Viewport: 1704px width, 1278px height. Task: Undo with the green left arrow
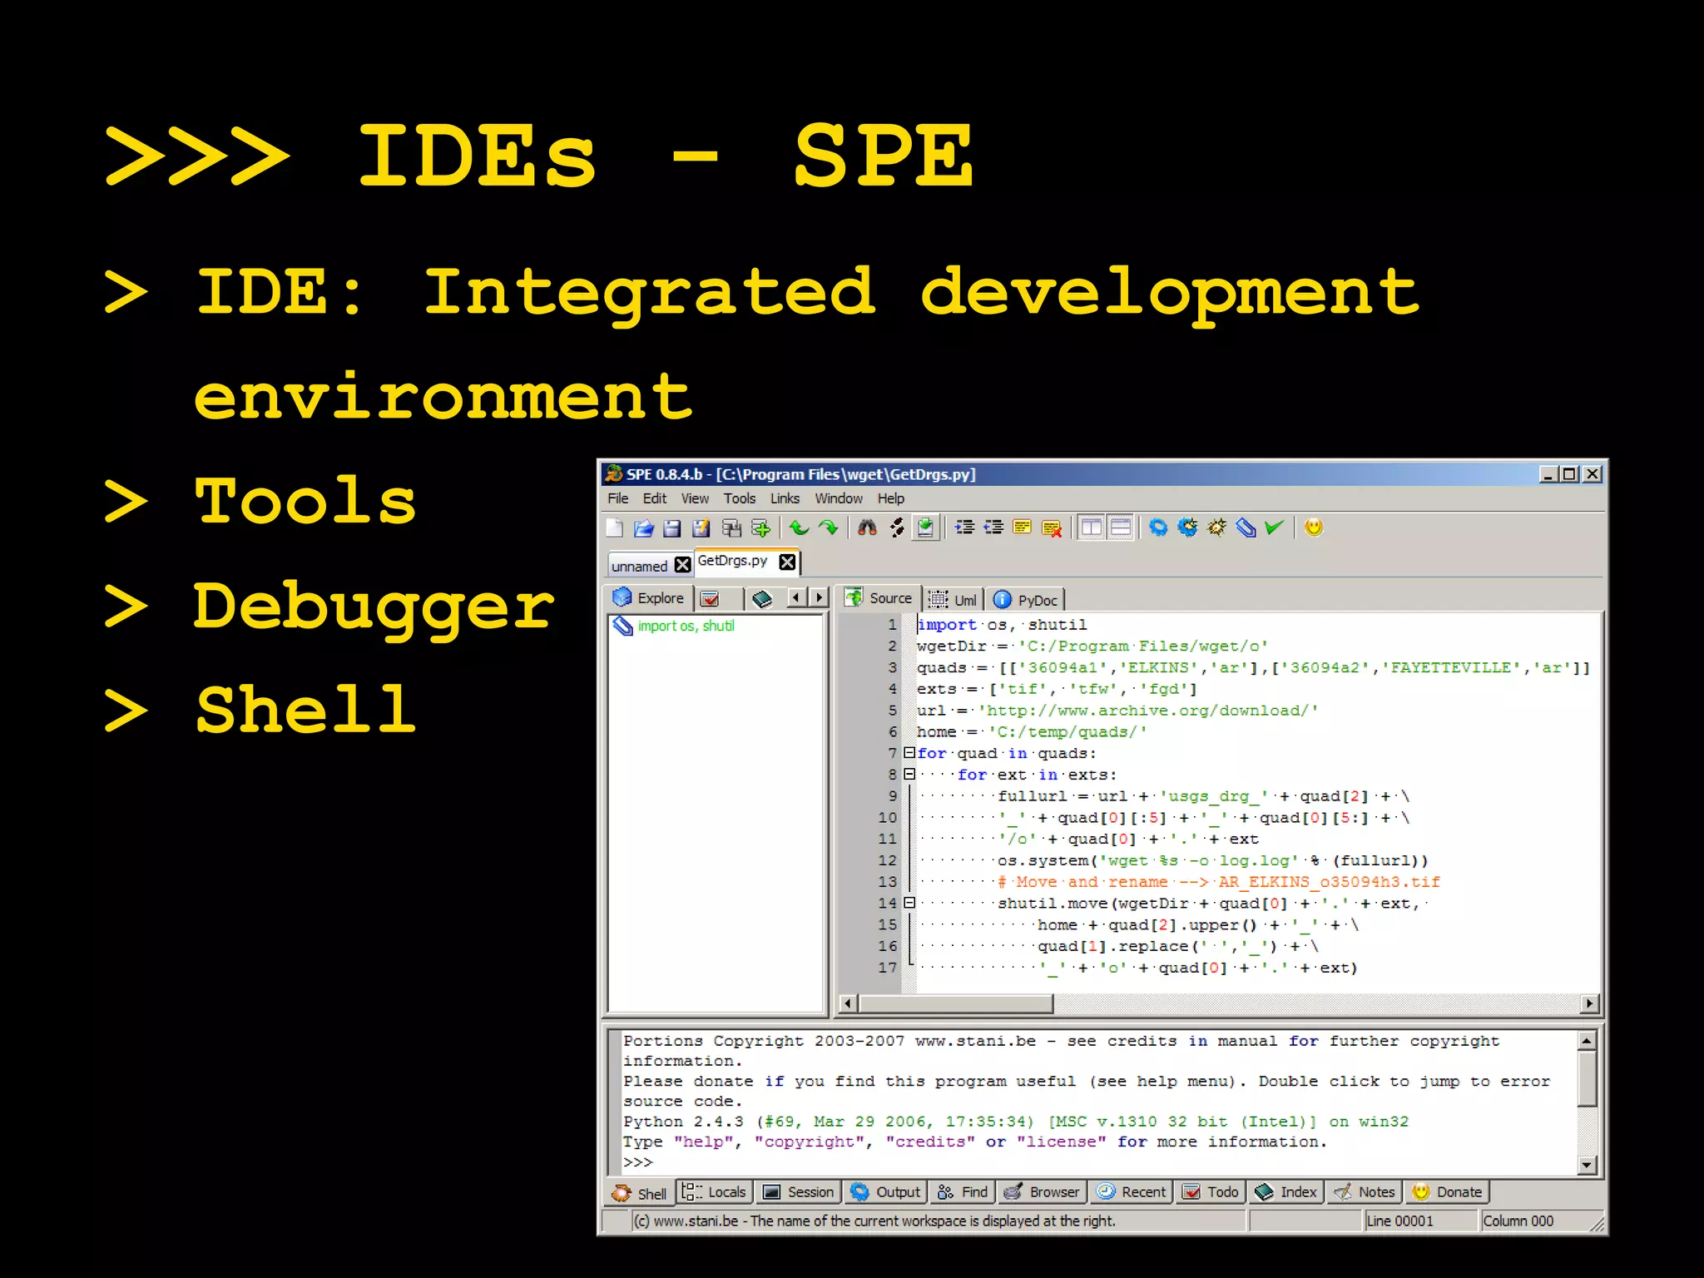pyautogui.click(x=799, y=528)
